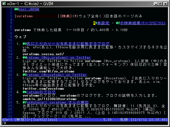Open result 2 link '(@yu_uratomo) on Twitter'
The width and height of the screenshot is (170, 127).
tap(59, 58)
